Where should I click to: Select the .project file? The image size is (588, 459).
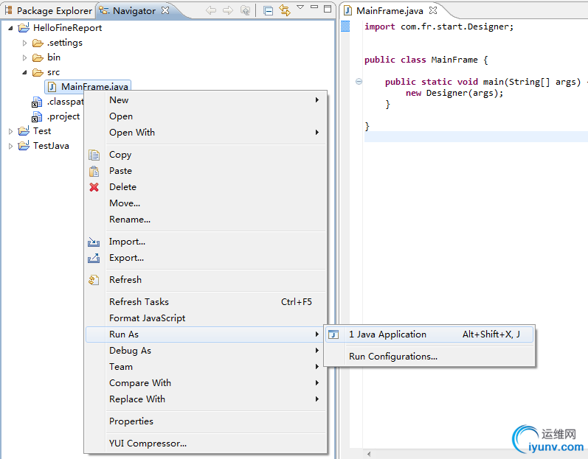click(x=56, y=116)
